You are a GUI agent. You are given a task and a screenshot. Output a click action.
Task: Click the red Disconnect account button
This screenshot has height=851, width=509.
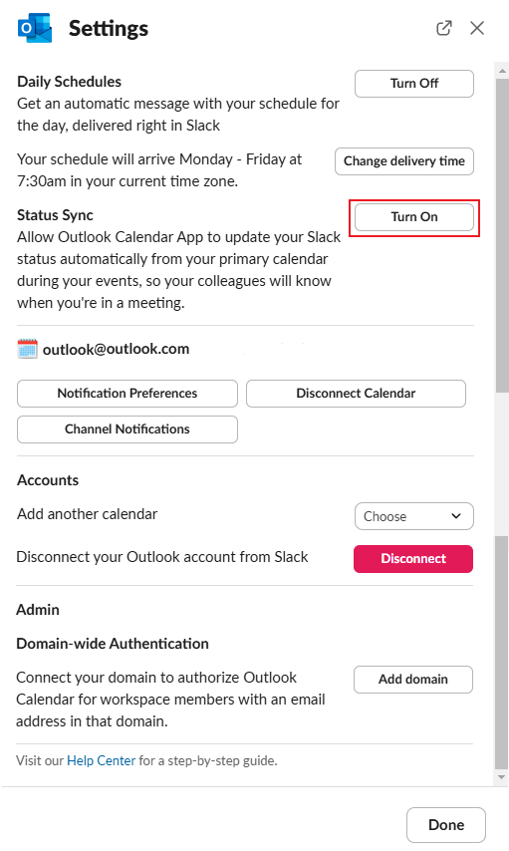click(x=413, y=559)
